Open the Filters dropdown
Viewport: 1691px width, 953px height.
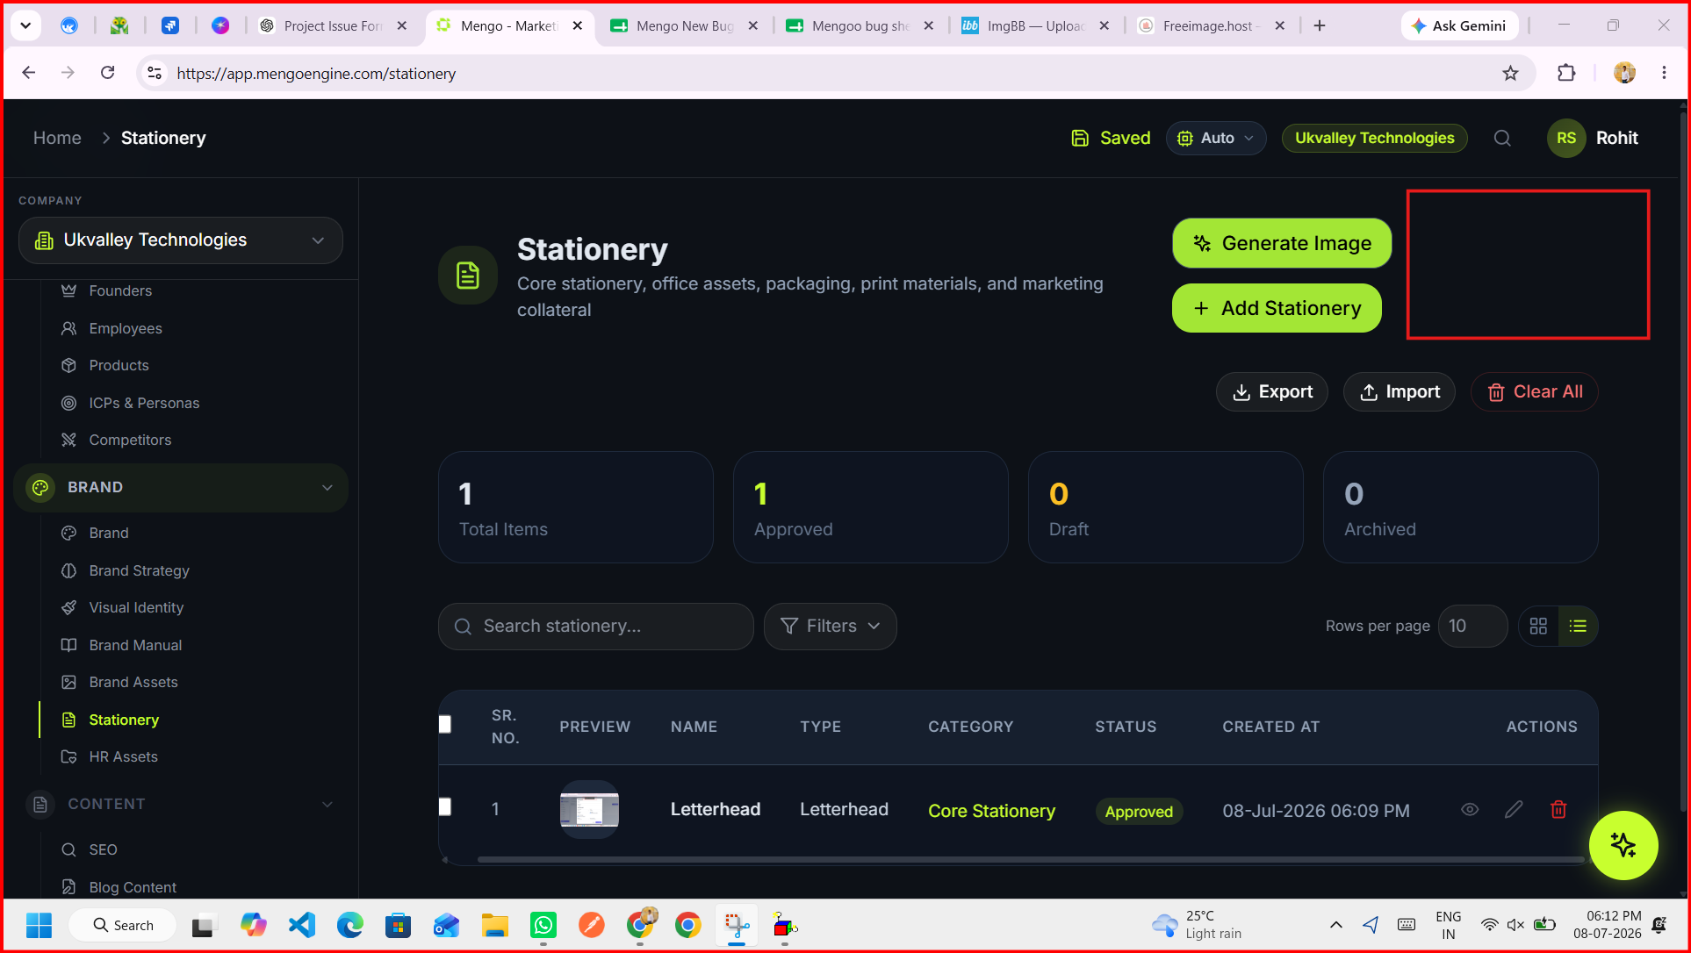click(x=830, y=626)
